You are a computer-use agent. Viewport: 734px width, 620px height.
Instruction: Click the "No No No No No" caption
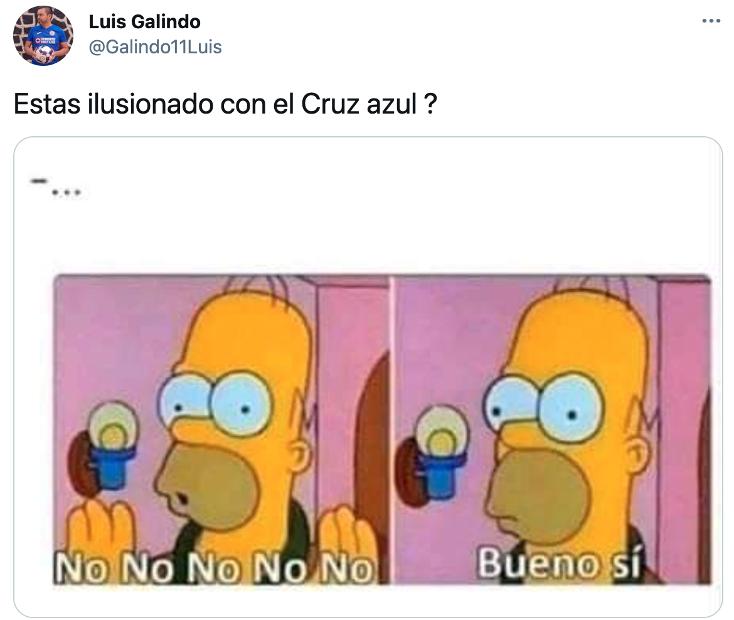tap(213, 568)
